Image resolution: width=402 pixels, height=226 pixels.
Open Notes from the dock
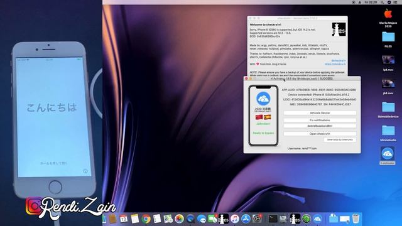point(135,219)
